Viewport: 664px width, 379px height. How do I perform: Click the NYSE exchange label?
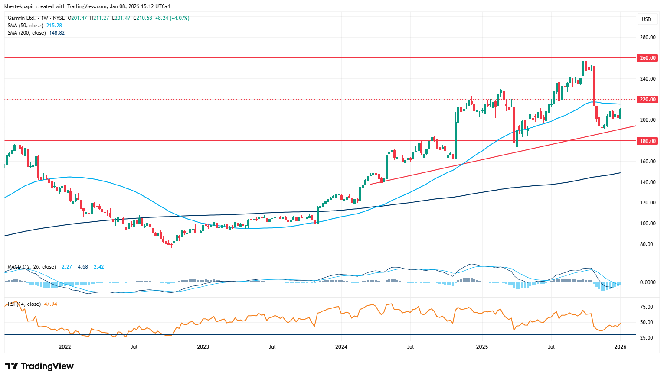(x=59, y=18)
